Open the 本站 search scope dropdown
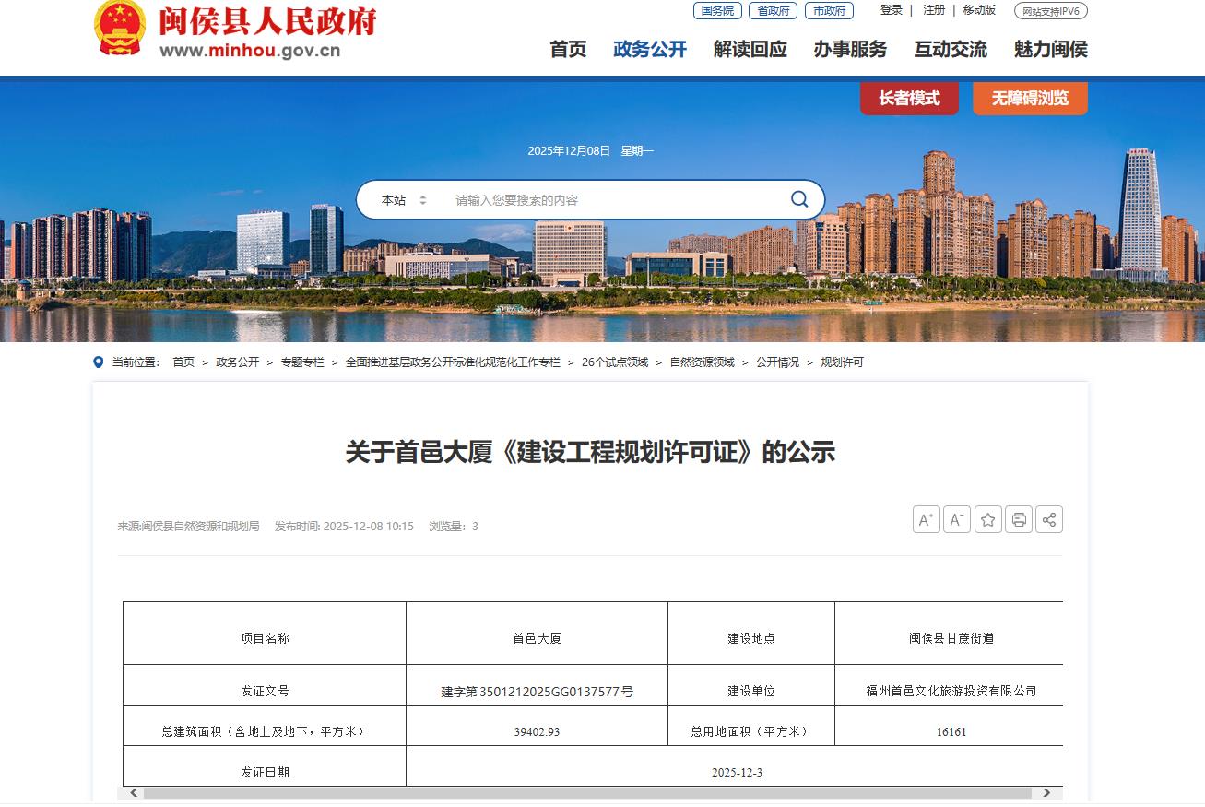Image resolution: width=1205 pixels, height=807 pixels. [x=404, y=200]
